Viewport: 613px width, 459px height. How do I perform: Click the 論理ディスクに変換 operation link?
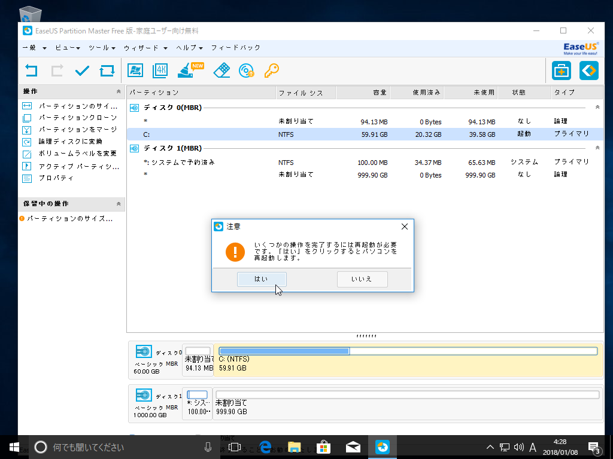(x=71, y=141)
